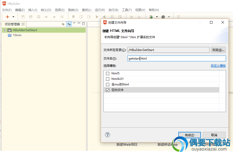This screenshot has height=152, width=233.
Task: Select the 10min folder
Action: coord(17,35)
